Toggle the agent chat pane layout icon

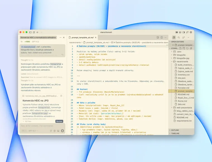point(177,32)
